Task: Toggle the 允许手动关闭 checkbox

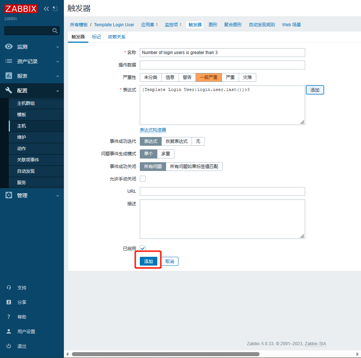Action: 143,179
